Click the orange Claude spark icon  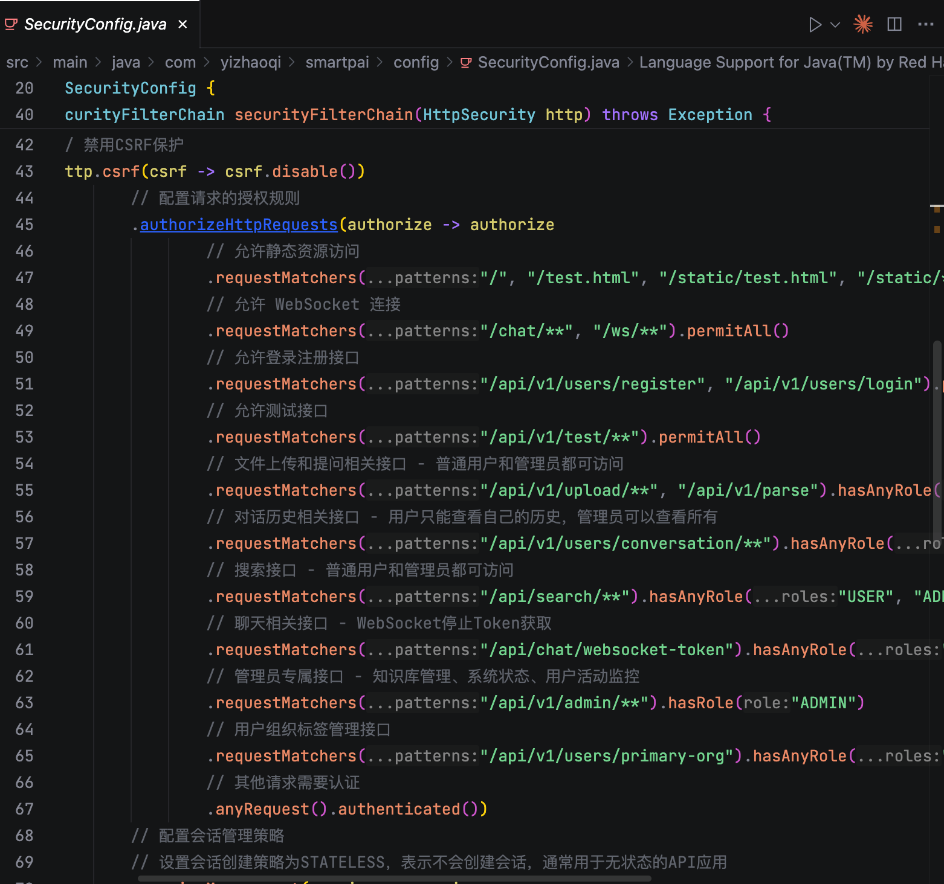pyautogui.click(x=863, y=24)
